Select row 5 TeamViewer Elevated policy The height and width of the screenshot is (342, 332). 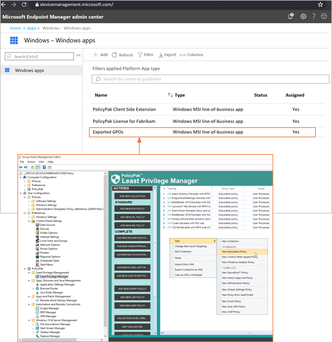pos(216,211)
